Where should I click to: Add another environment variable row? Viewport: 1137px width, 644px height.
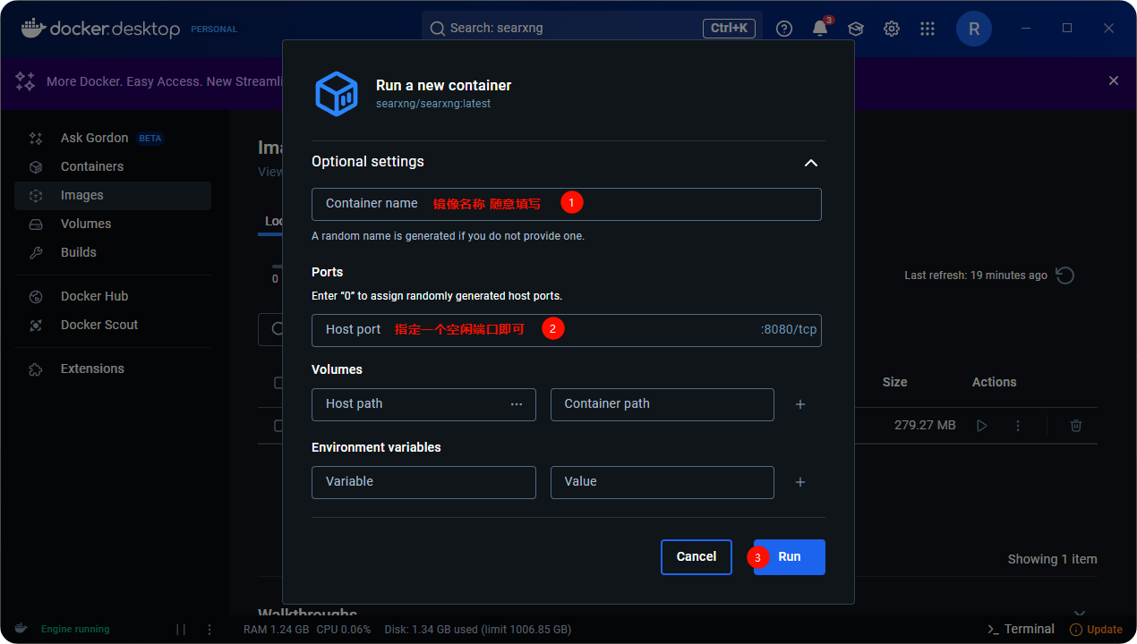click(x=800, y=482)
